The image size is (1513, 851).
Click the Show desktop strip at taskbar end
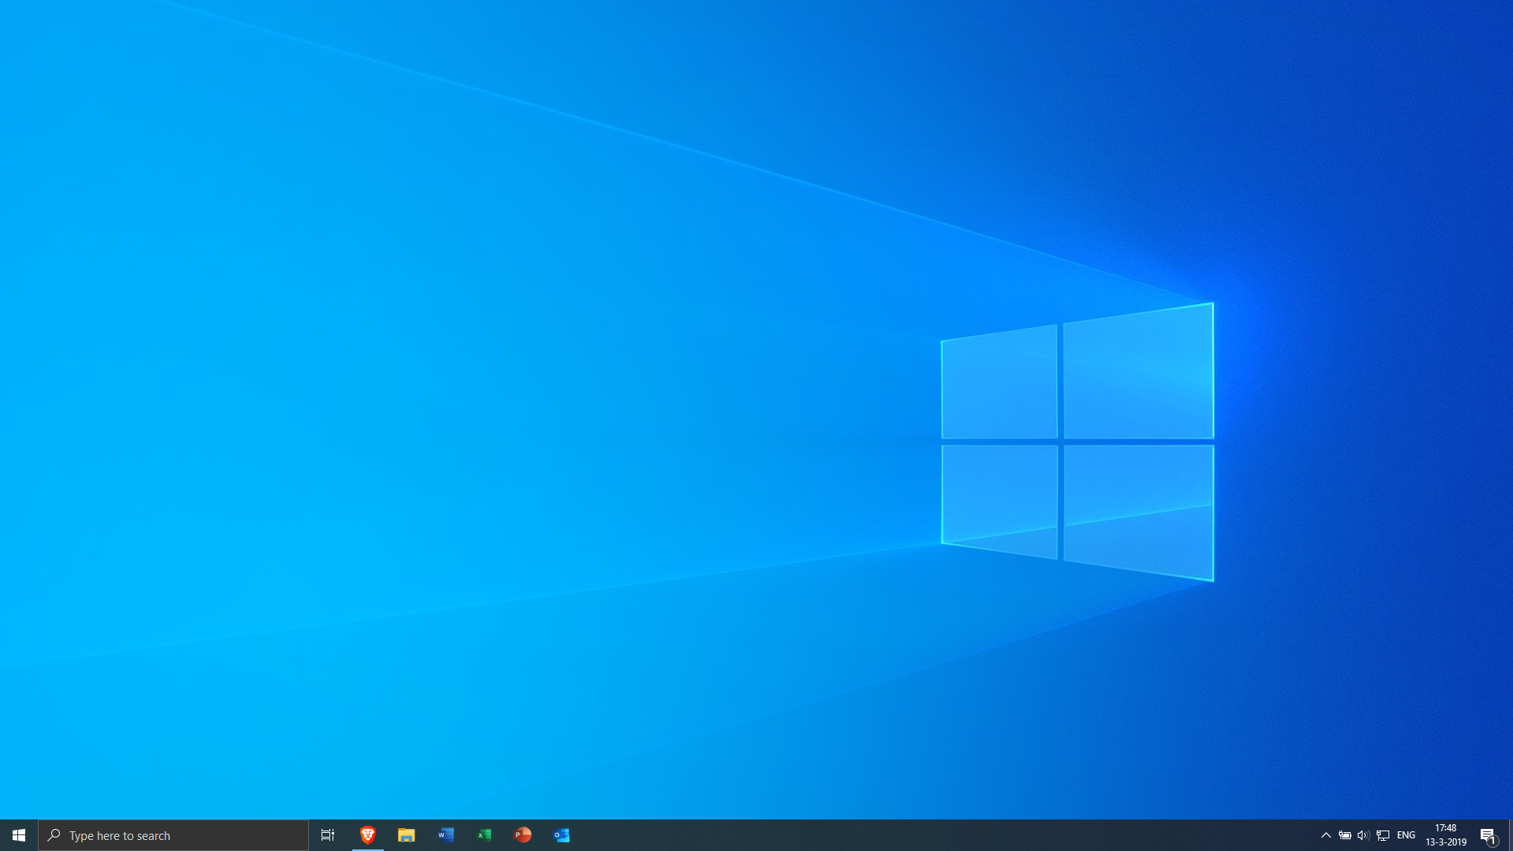point(1510,835)
